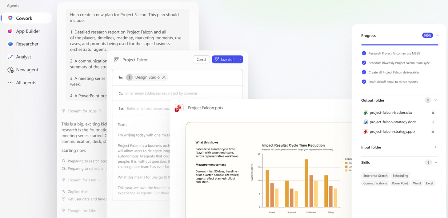The width and height of the screenshot is (448, 218).
Task: Click the 'Impact Results: Cycle Time Reduction' chart title
Action: click(x=293, y=145)
